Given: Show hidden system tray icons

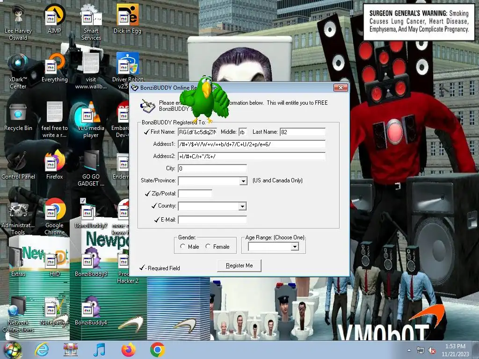Looking at the screenshot, I should pos(409,351).
